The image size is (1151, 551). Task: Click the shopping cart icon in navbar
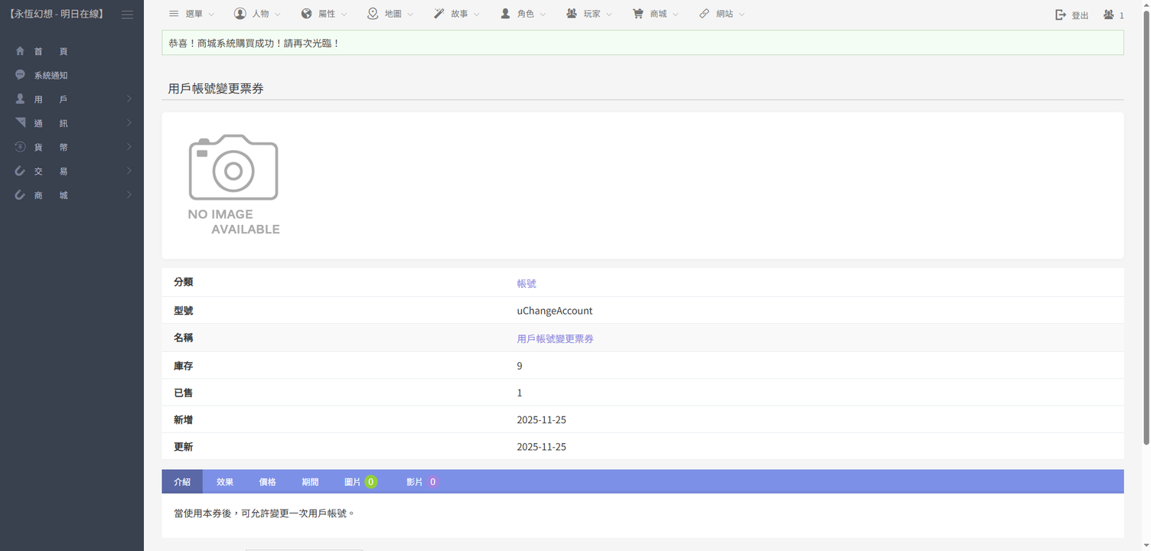pyautogui.click(x=637, y=14)
